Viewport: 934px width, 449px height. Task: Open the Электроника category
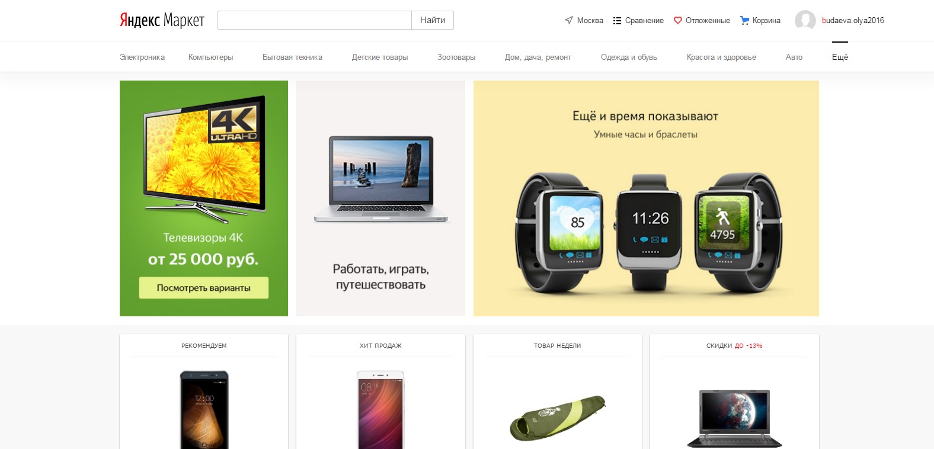[142, 57]
